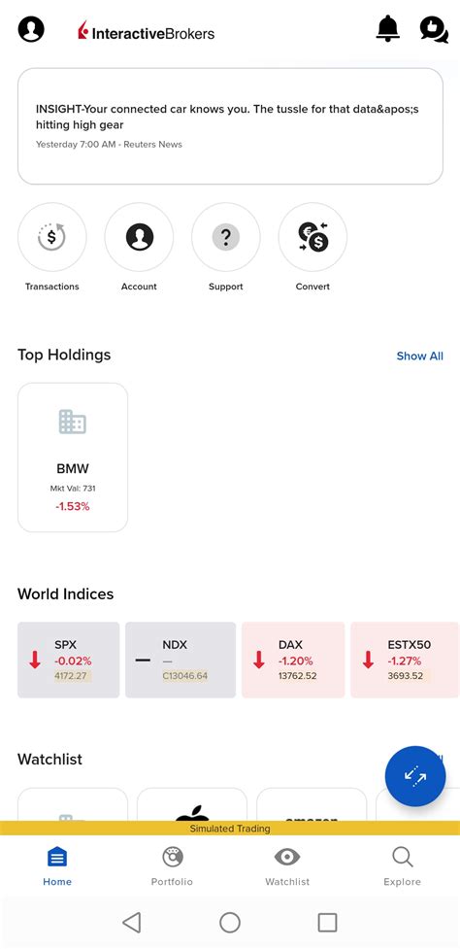Image resolution: width=460 pixels, height=949 pixels.
Task: Go to the Explore tab
Action: tap(402, 866)
